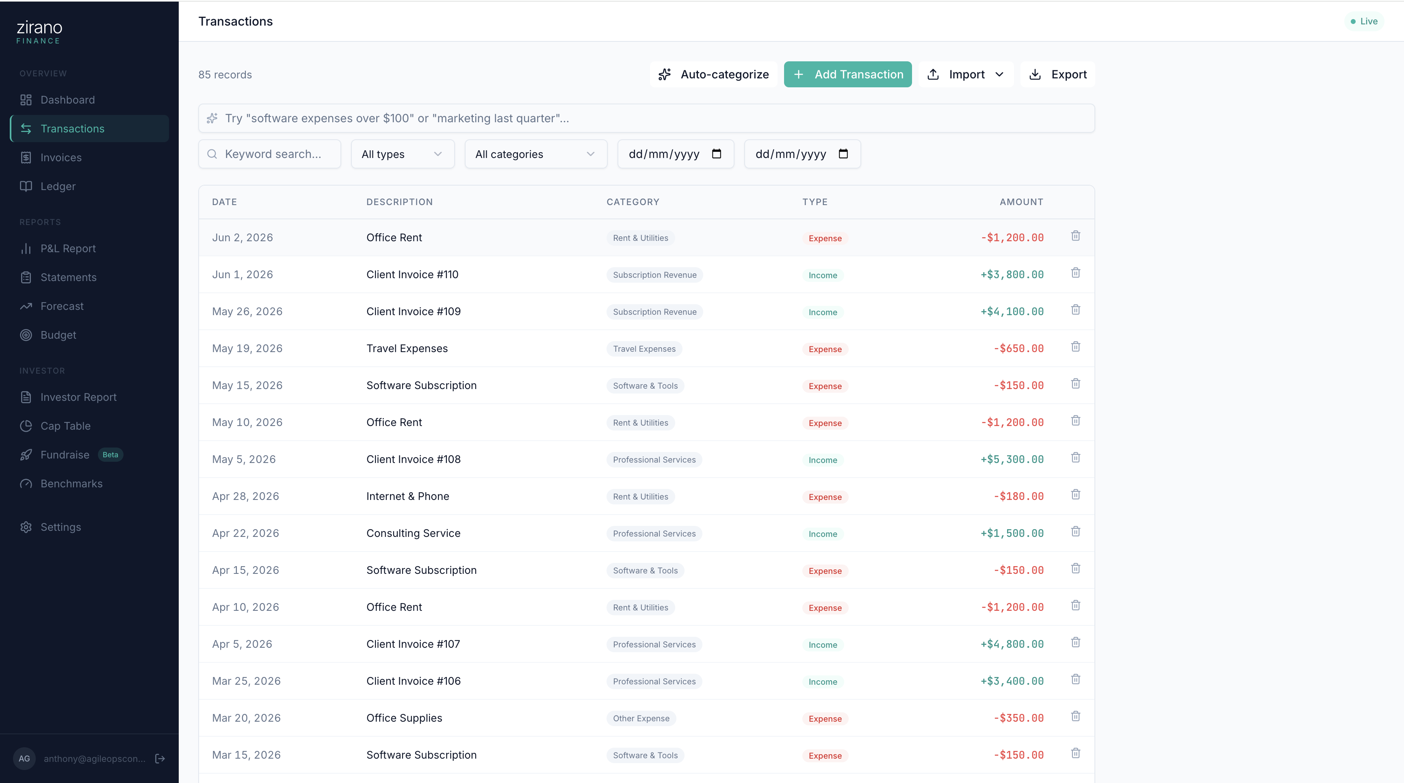
Task: Delete May 15 Software Subscription entry
Action: [x=1075, y=384]
